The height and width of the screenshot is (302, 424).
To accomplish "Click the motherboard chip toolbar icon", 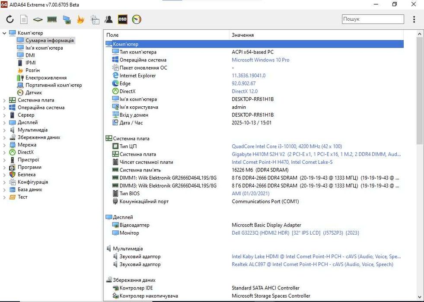I will click(38, 19).
